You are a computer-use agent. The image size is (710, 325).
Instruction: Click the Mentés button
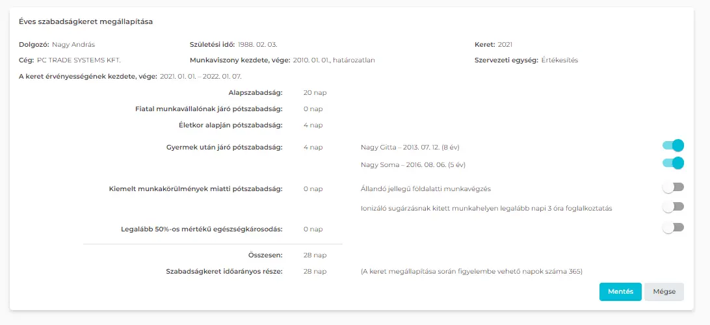[620, 292]
